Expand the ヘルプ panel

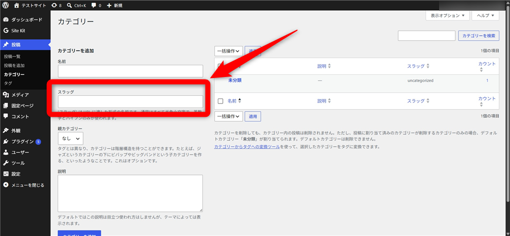coord(486,16)
